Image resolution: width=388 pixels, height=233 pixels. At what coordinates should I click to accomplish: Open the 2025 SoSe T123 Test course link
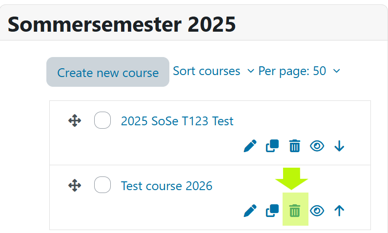[177, 120]
